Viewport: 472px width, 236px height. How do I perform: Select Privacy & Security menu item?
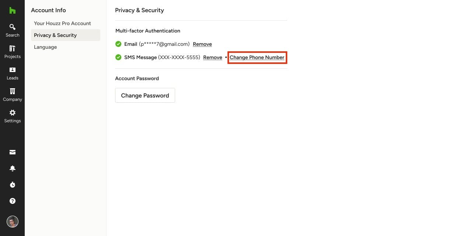[x=66, y=35]
